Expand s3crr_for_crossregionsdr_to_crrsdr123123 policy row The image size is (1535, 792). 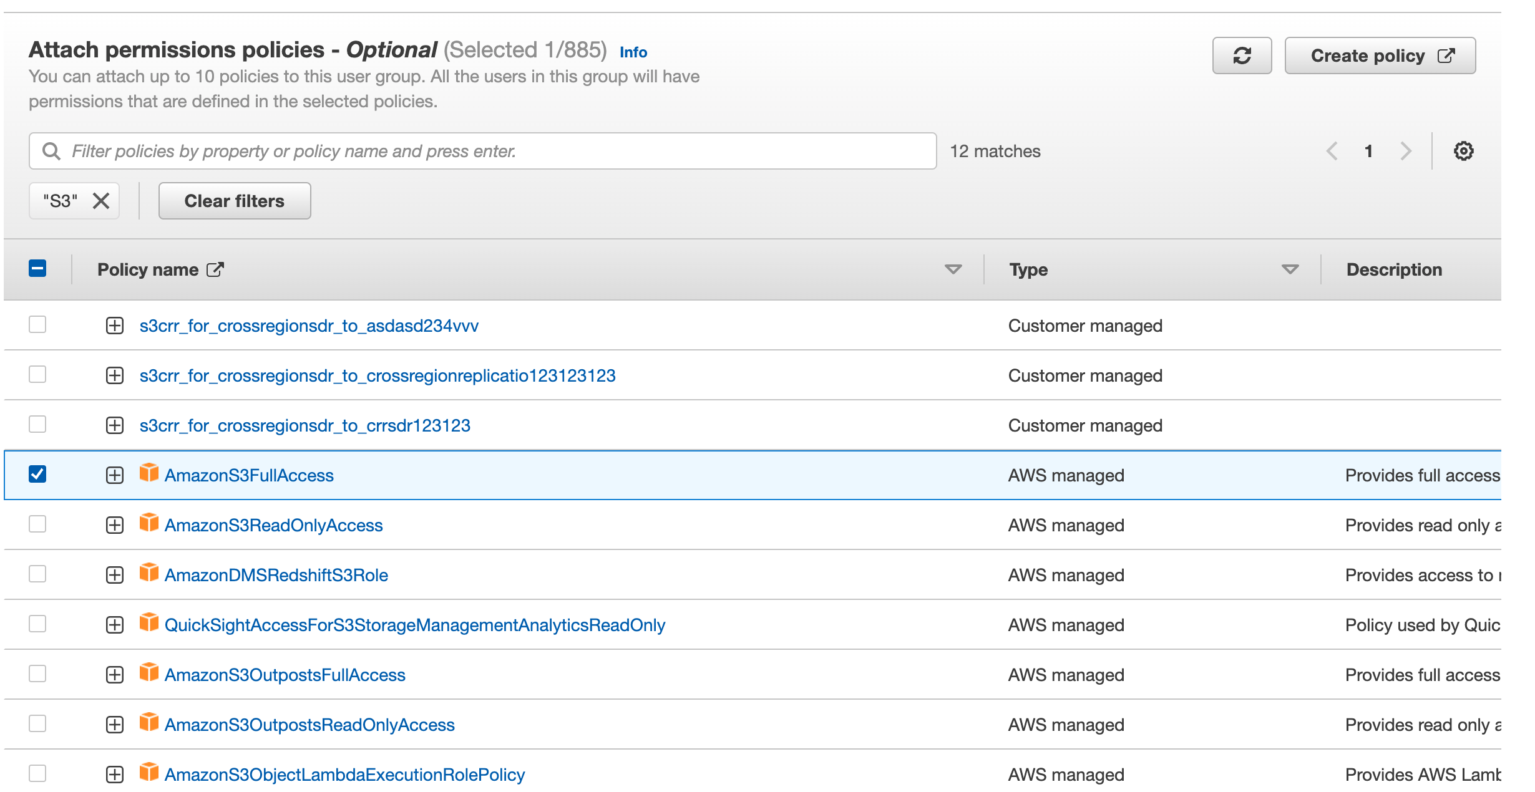coord(115,425)
